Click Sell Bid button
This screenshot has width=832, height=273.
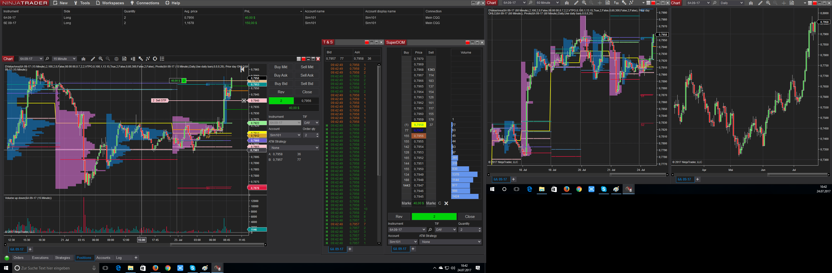tap(307, 84)
